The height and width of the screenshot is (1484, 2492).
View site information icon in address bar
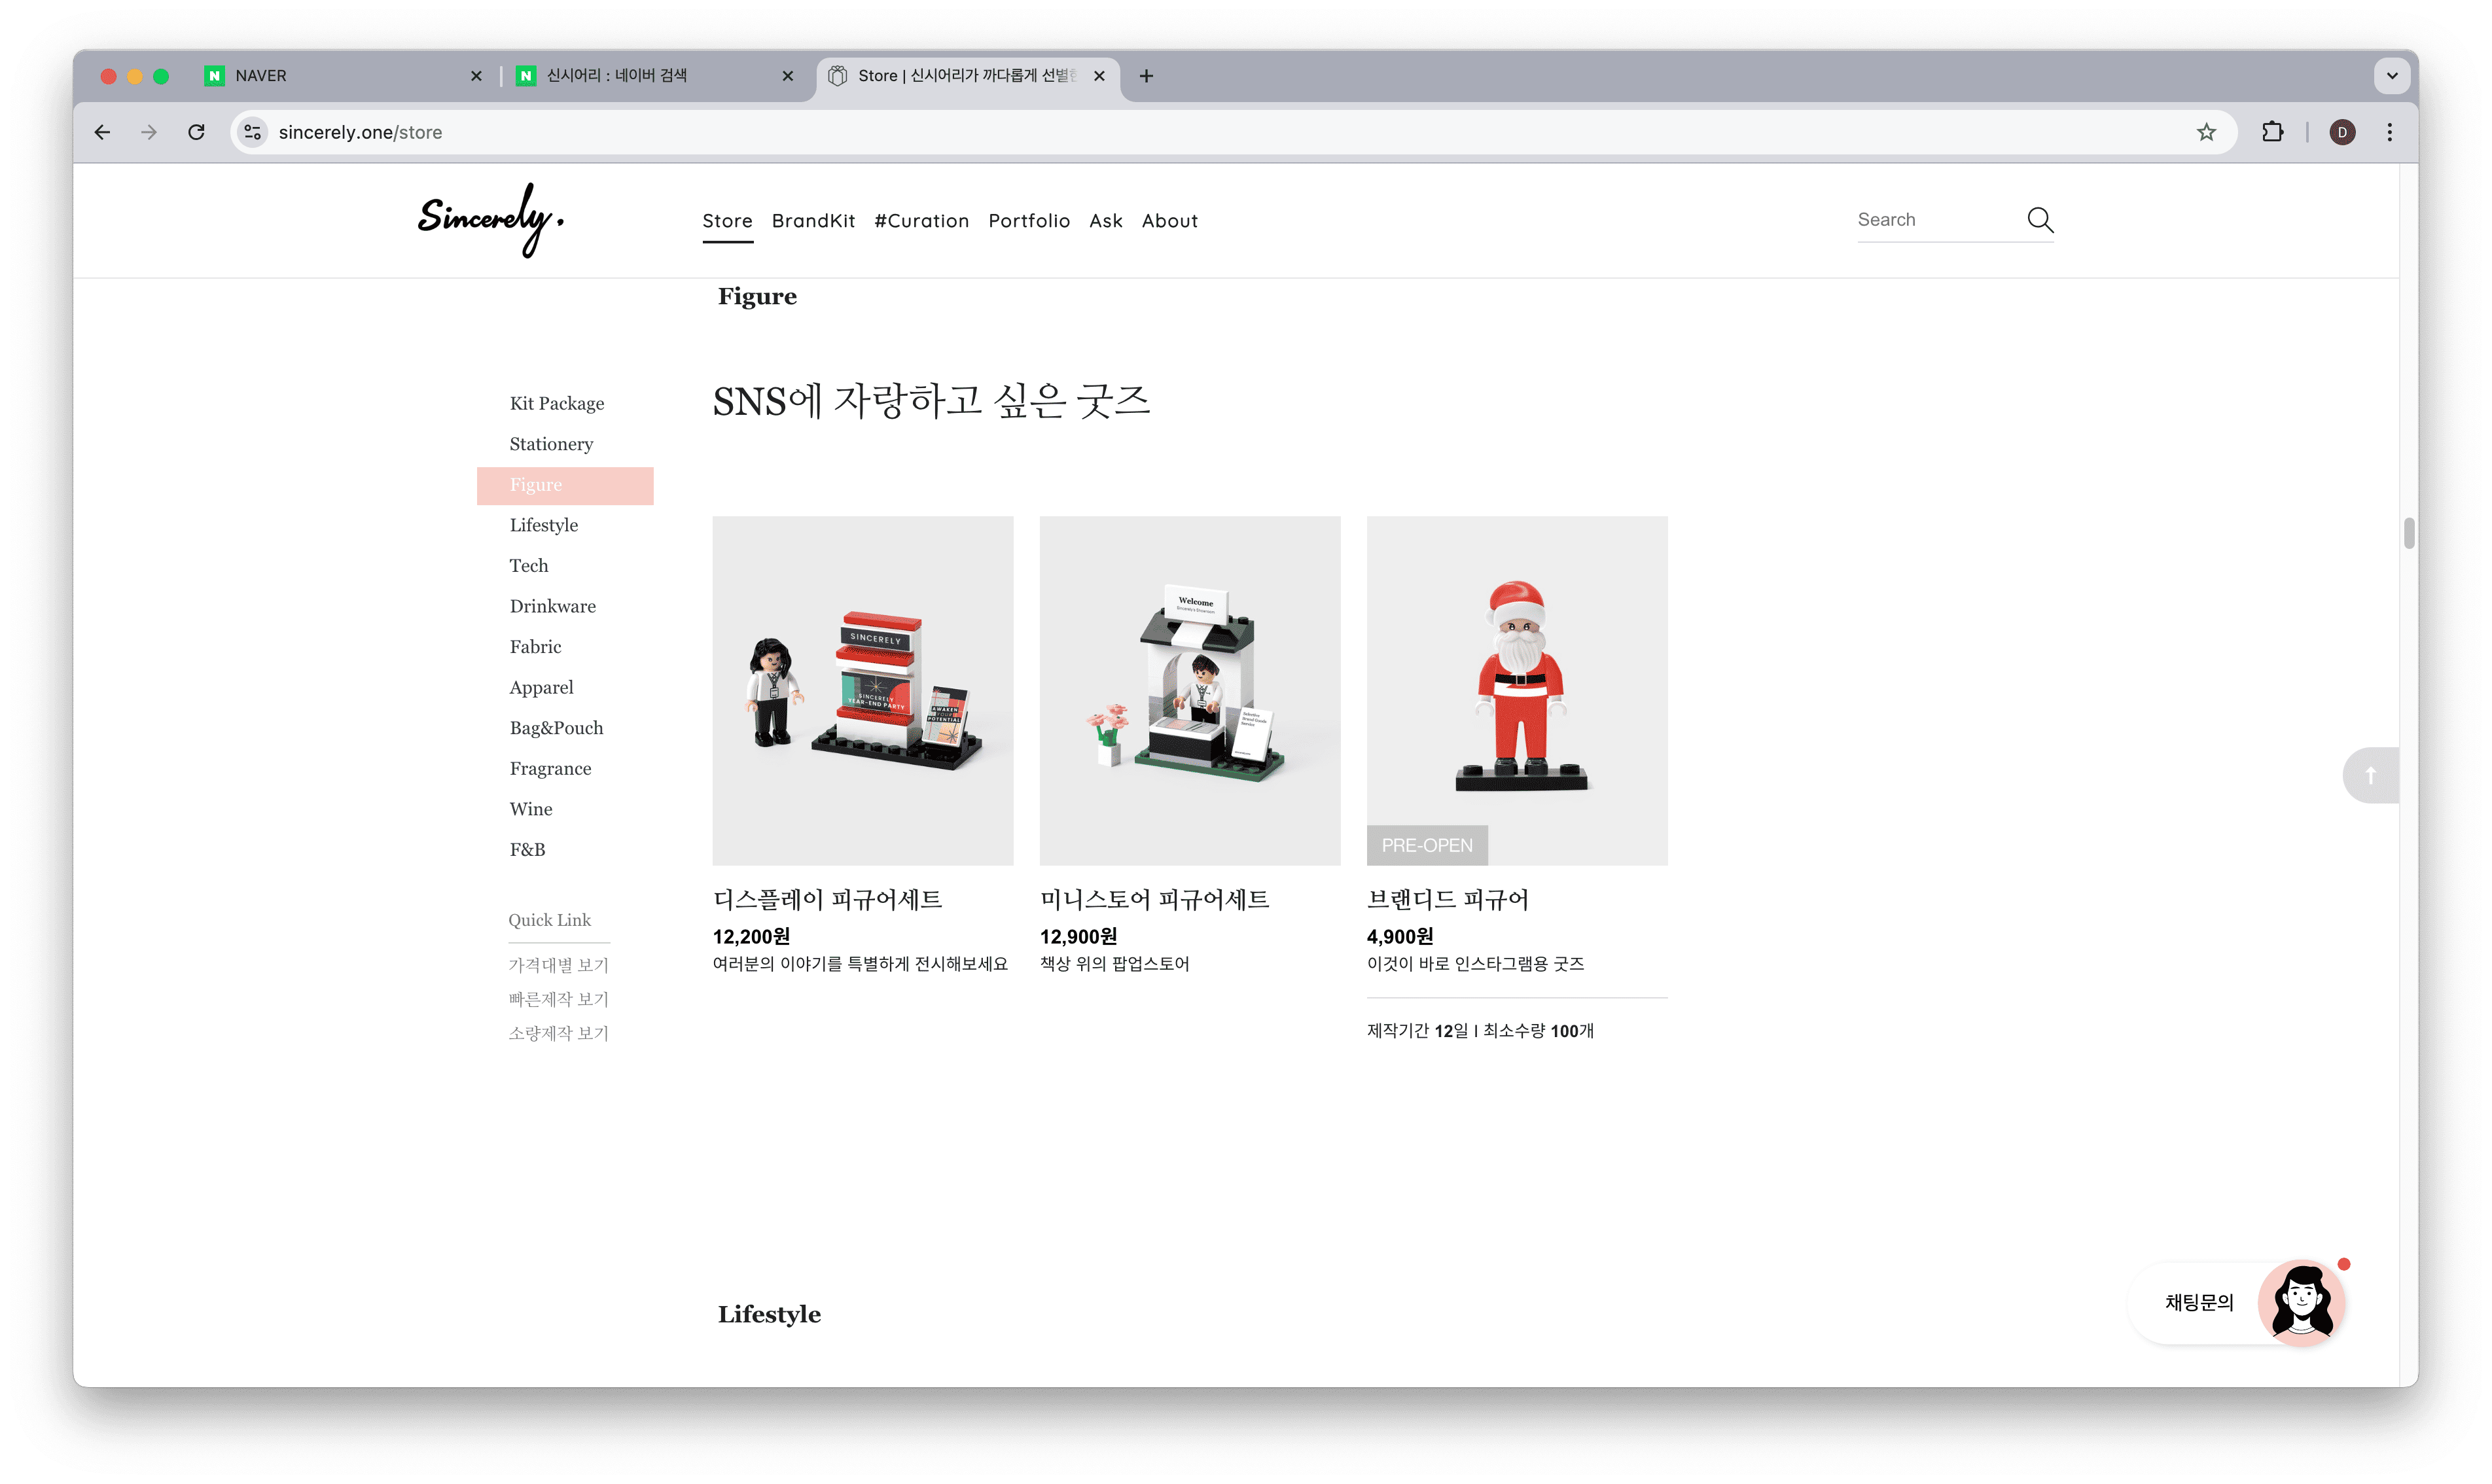253,132
